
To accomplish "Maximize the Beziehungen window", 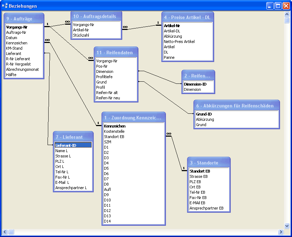I will pyautogui.click(x=278, y=6).
